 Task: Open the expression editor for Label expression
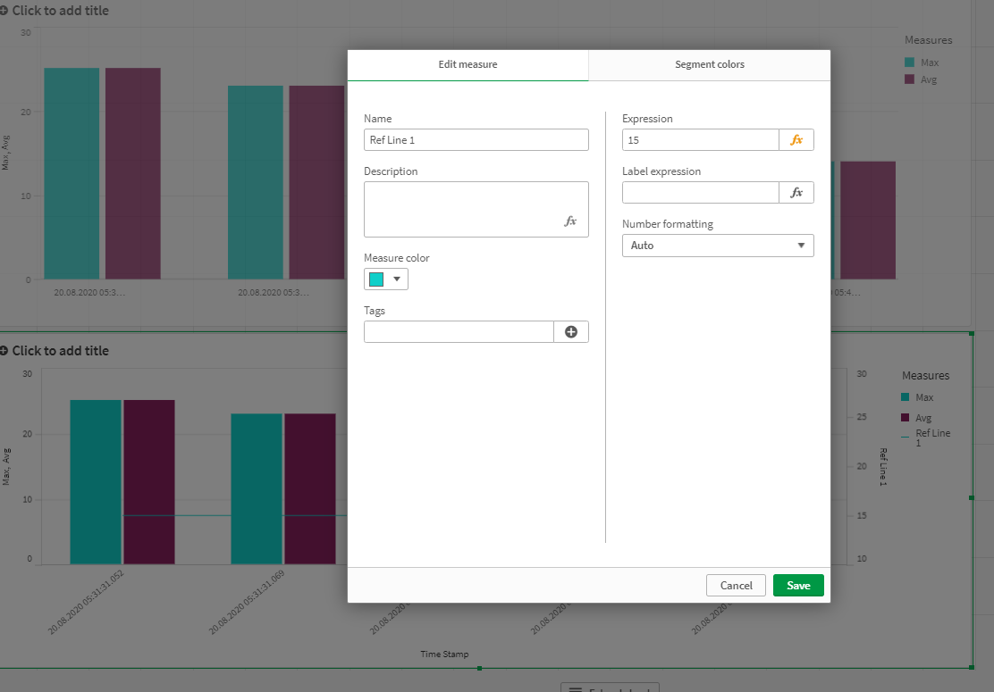pyautogui.click(x=796, y=192)
